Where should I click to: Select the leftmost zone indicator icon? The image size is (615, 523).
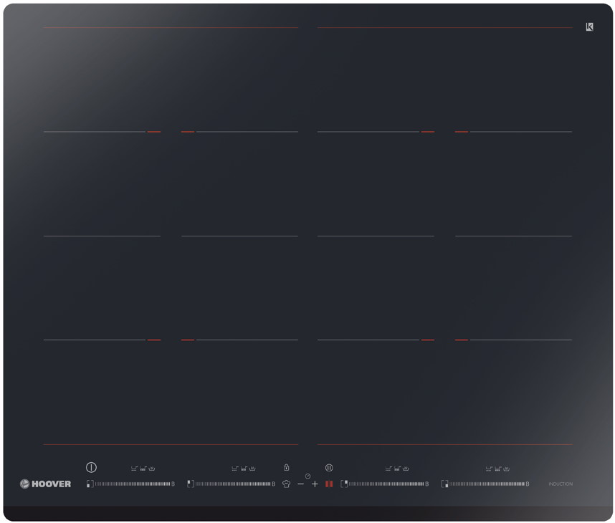click(x=90, y=484)
